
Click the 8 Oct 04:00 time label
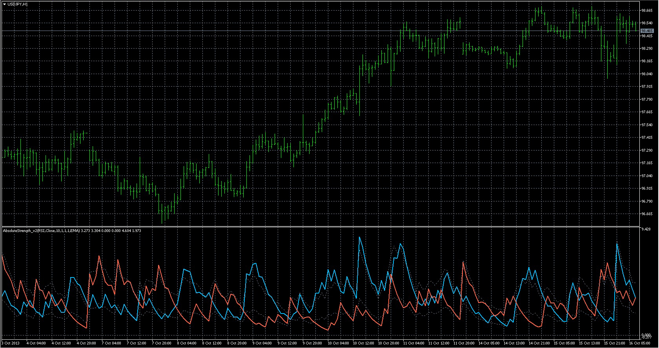click(187, 343)
